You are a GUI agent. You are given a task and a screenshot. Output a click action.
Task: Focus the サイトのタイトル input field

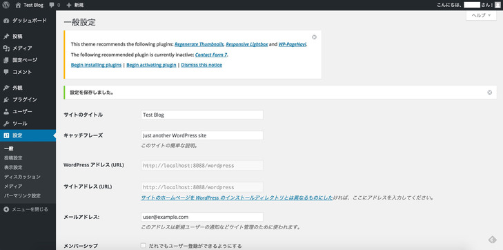click(x=202, y=115)
